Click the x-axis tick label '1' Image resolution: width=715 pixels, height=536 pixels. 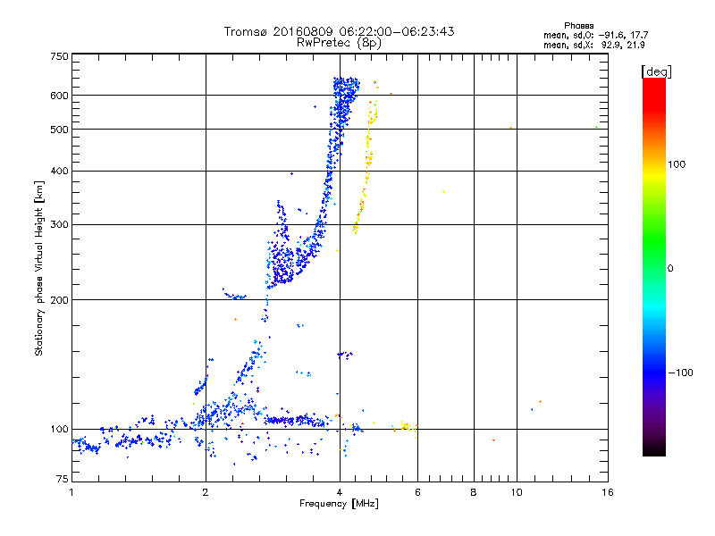point(71,492)
